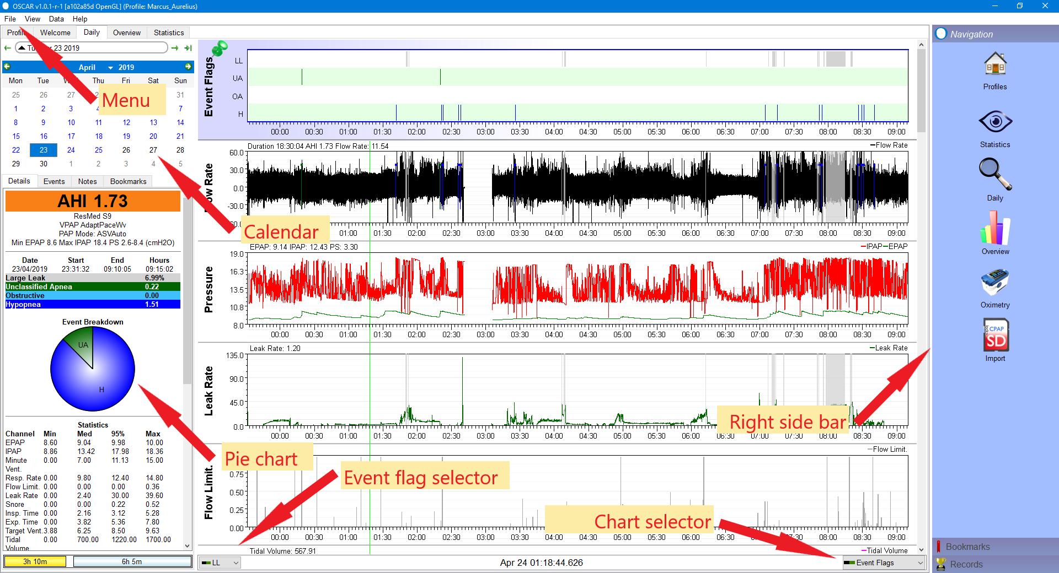
Task: Open the Overview chart icon
Action: tap(995, 229)
